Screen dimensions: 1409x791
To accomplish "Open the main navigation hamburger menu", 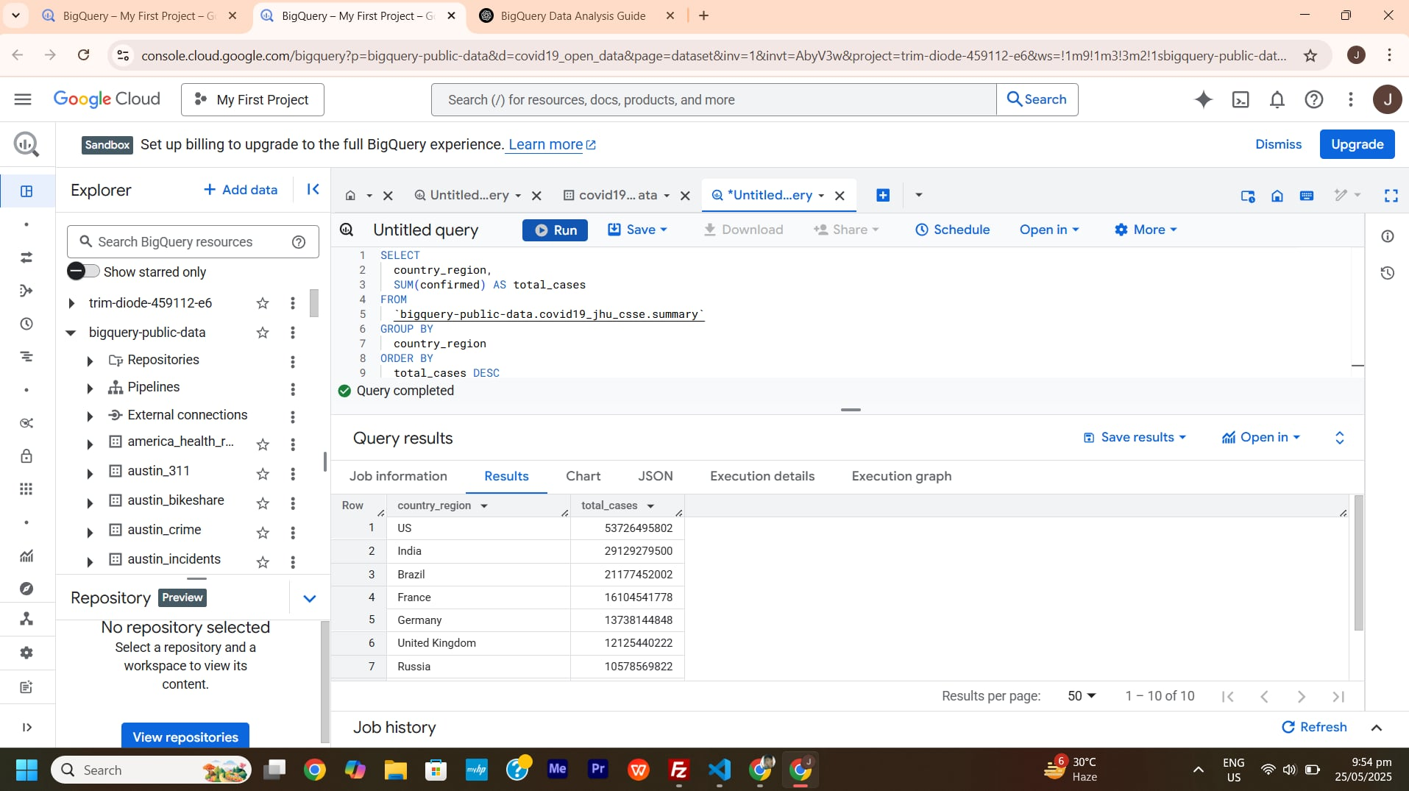I will pos(23,99).
